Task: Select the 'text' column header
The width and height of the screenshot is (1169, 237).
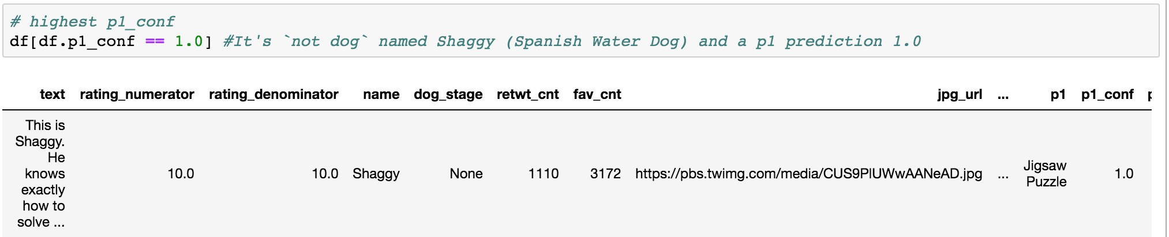Action: [52, 94]
